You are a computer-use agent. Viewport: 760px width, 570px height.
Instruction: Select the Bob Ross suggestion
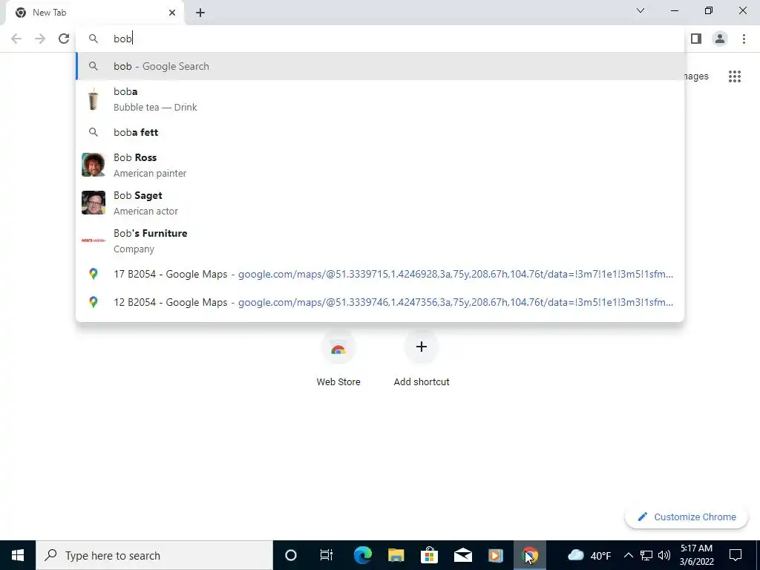click(380, 165)
